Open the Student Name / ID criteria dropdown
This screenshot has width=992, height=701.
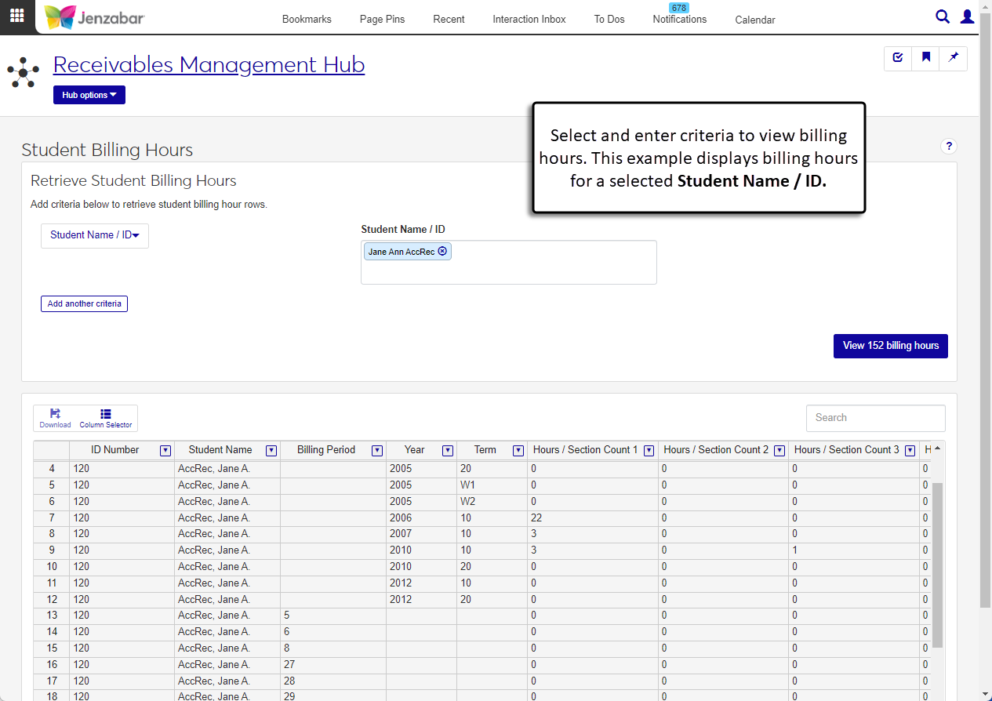94,235
